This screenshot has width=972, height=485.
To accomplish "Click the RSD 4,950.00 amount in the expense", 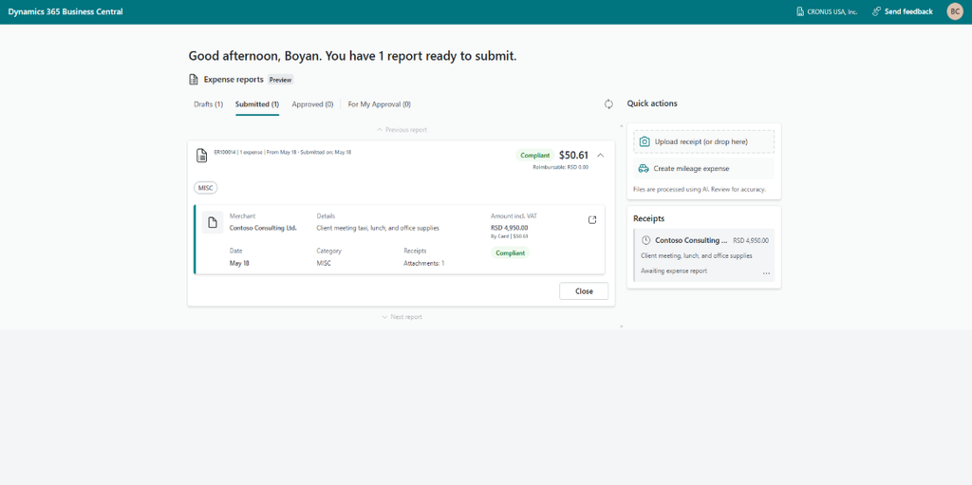I will 510,228.
